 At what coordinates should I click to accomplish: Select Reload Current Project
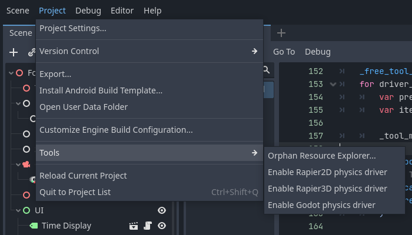[x=149, y=176]
